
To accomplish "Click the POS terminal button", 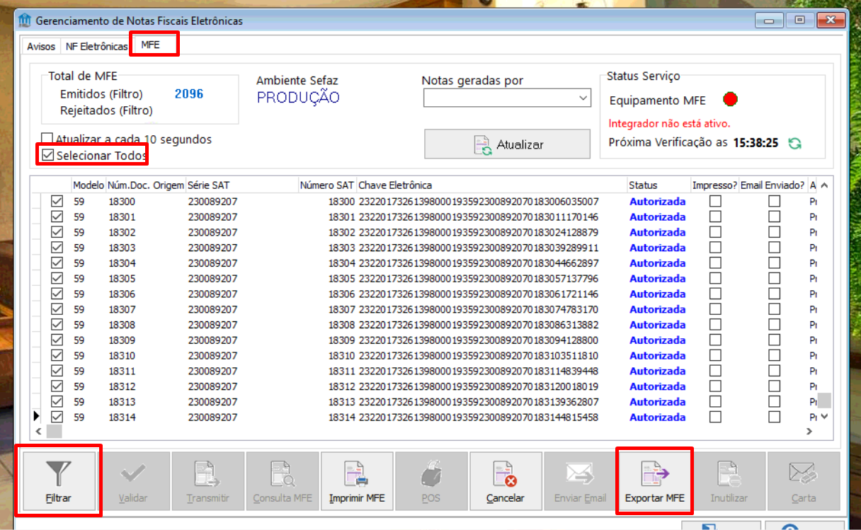I will [431, 481].
